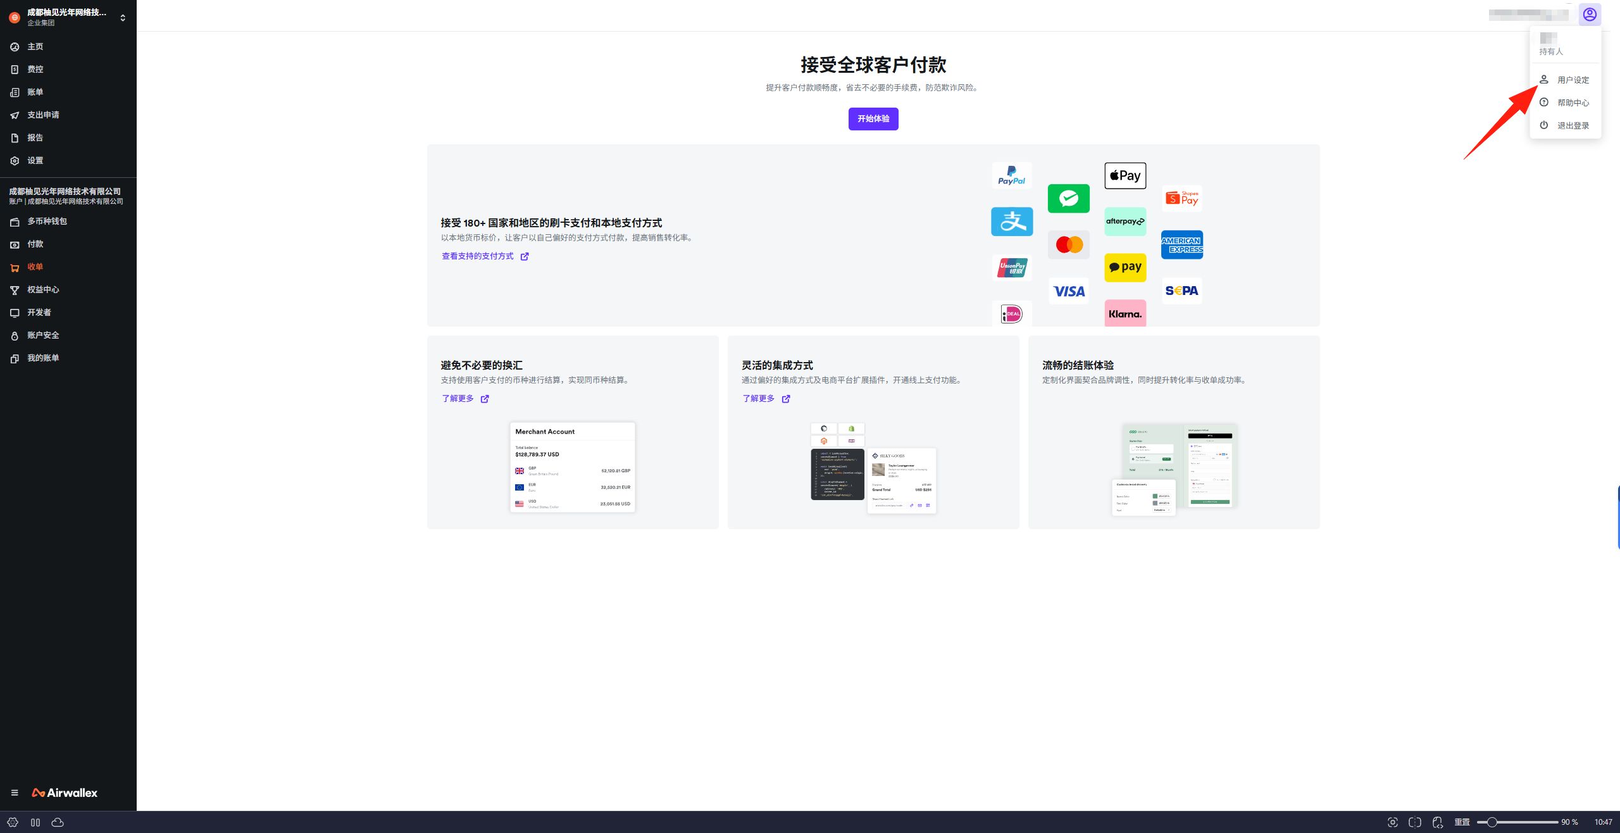Click the SEPA logo tile

(x=1182, y=291)
